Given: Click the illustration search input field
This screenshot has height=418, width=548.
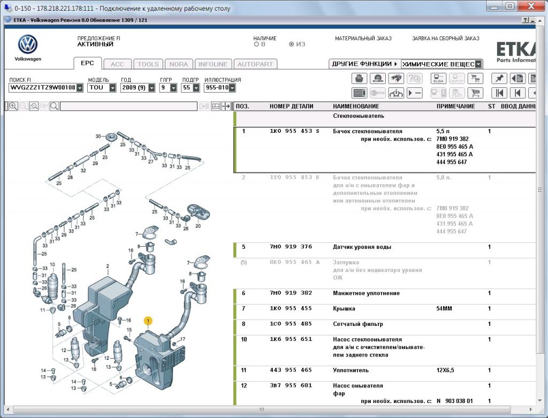Looking at the screenshot, I should click(128, 107).
